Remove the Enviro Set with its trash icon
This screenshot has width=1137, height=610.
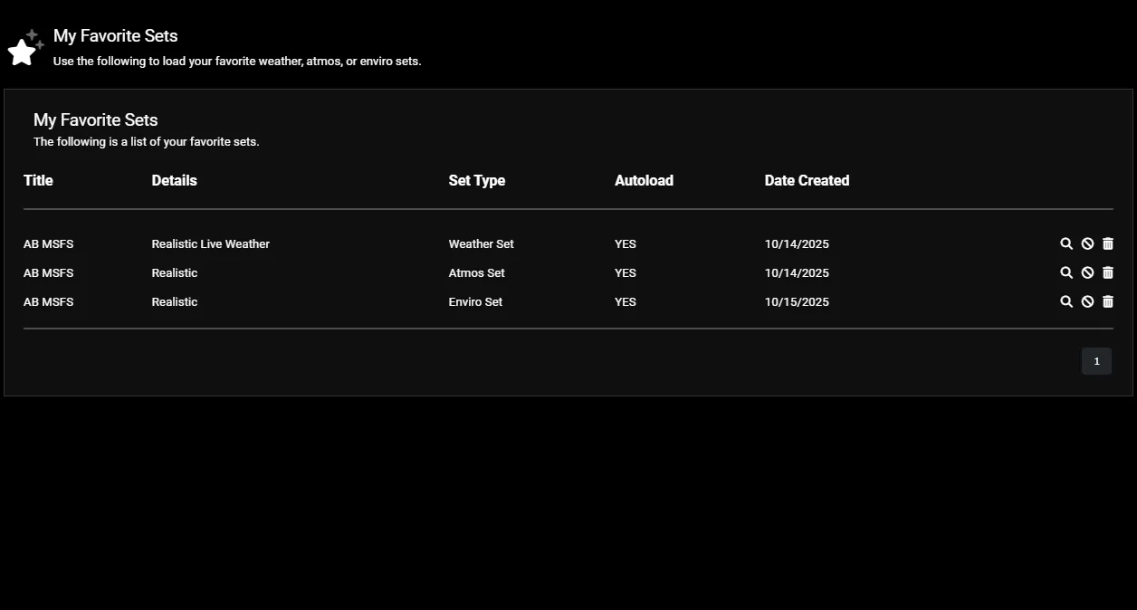[1108, 301]
